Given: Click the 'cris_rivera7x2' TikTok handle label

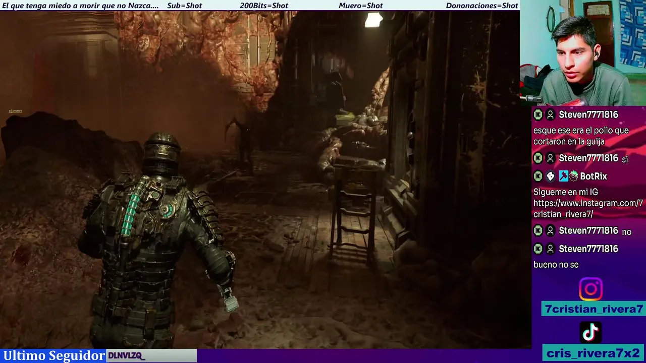Looking at the screenshot, I should pyautogui.click(x=594, y=353).
